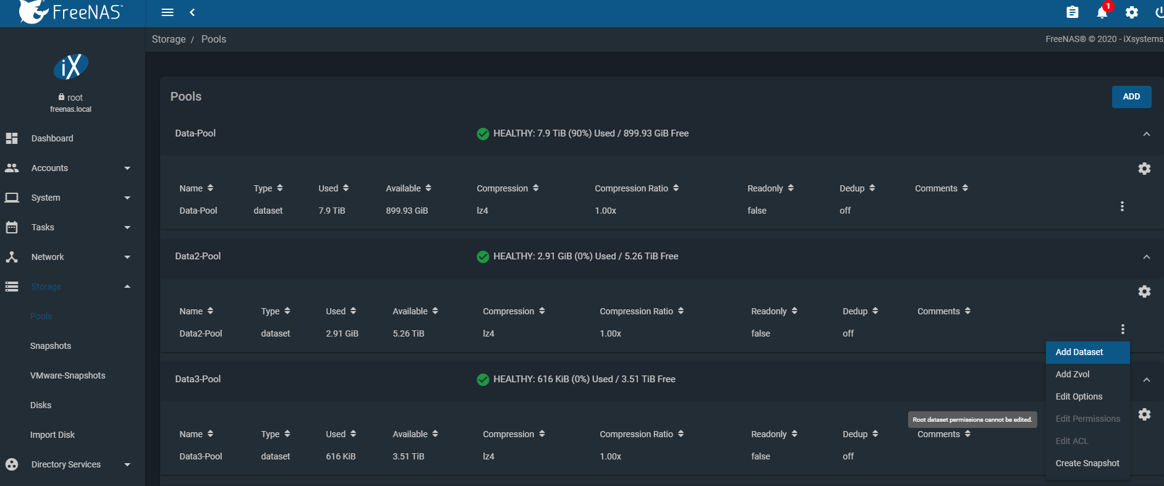Collapse the Data-Pool panel
Screen dimensions: 1164x486
[1147, 134]
